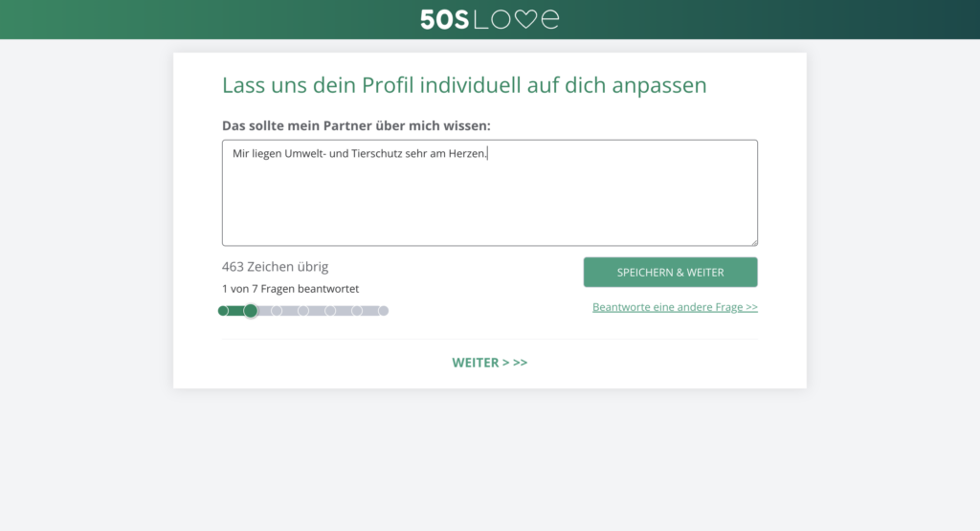Click "1 von 7 Fragen beantwortet" text
This screenshot has height=531, width=980.
pos(290,289)
